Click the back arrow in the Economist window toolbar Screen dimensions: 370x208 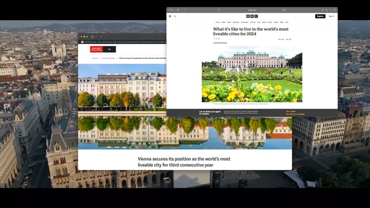click(101, 36)
